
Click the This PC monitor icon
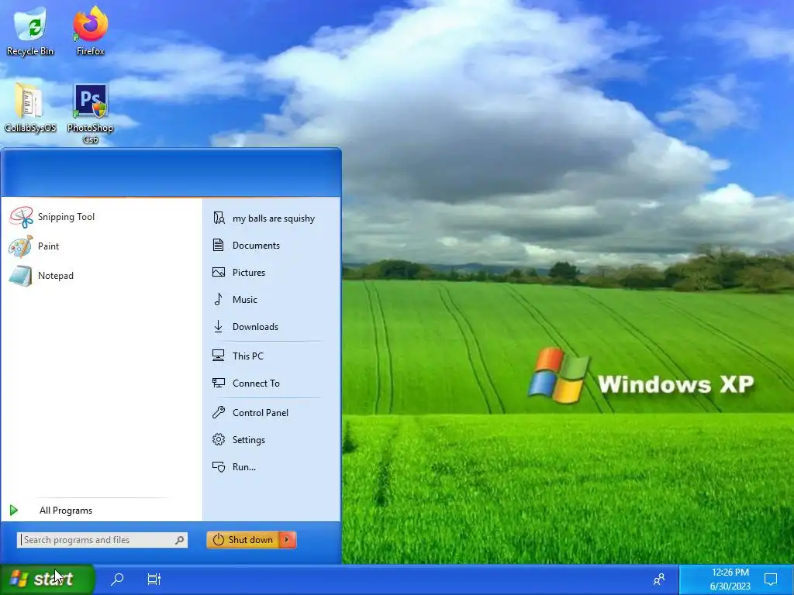click(x=218, y=356)
